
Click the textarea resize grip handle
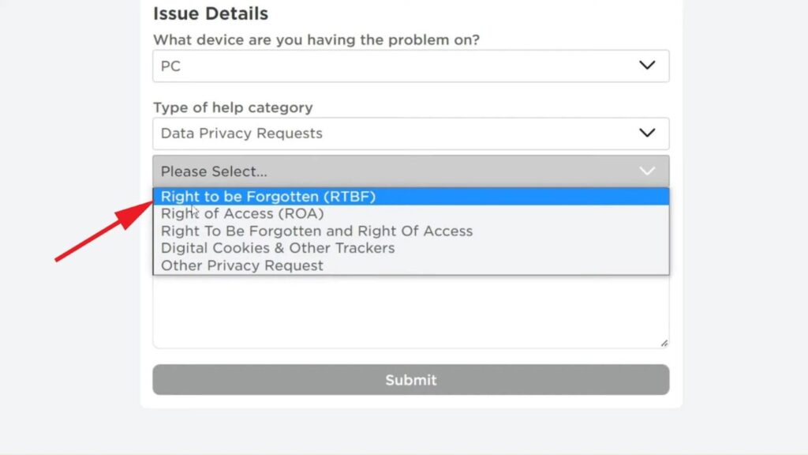coord(664,343)
